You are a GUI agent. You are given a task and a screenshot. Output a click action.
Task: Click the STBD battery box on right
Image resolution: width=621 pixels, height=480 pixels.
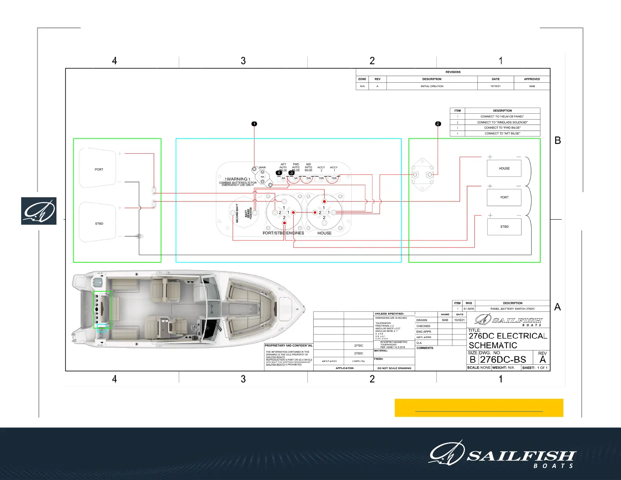(x=504, y=227)
